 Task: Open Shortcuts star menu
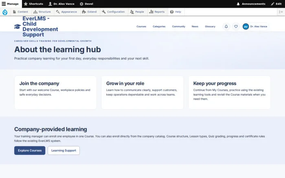[33, 4]
